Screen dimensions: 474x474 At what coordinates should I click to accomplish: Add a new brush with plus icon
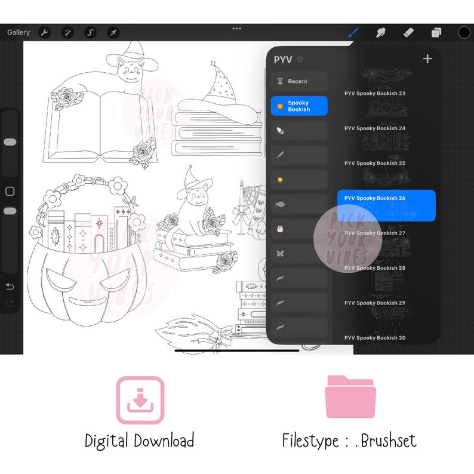tap(427, 59)
